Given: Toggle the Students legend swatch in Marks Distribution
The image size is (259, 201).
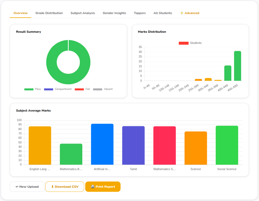Looking at the screenshot, I should (x=184, y=43).
